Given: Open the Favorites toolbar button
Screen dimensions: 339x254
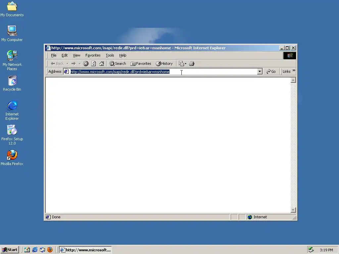Looking at the screenshot, I should [141, 63].
